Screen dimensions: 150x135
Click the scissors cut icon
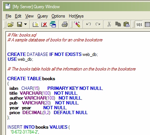tap(109, 24)
